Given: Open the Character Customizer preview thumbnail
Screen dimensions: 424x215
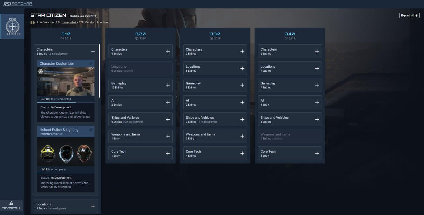Looking at the screenshot, I should 66,81.
